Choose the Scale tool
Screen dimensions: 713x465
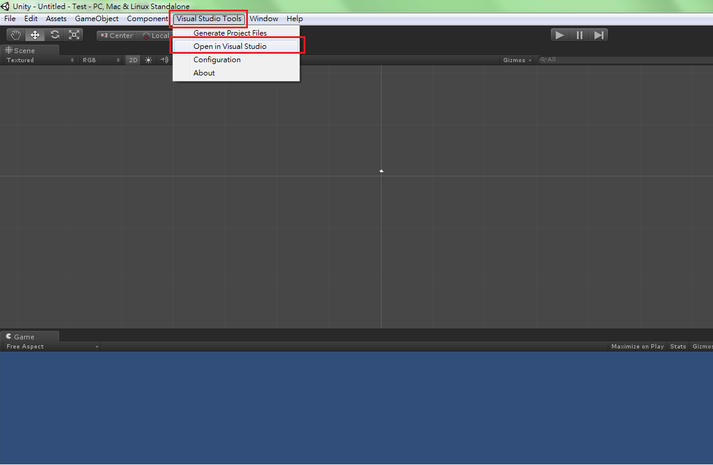point(74,34)
